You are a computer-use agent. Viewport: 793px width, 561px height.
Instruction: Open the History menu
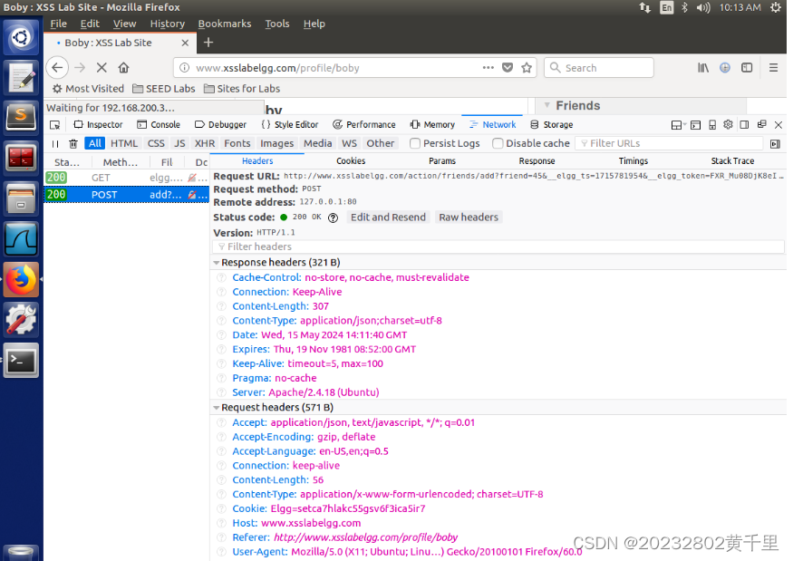[167, 24]
